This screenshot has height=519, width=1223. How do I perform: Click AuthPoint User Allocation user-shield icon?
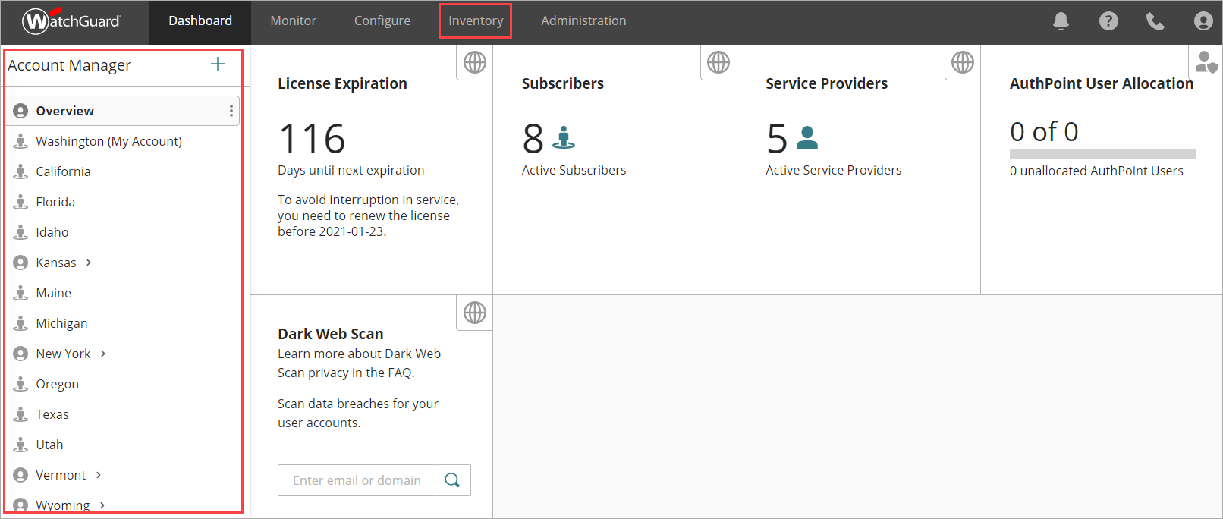(x=1206, y=62)
